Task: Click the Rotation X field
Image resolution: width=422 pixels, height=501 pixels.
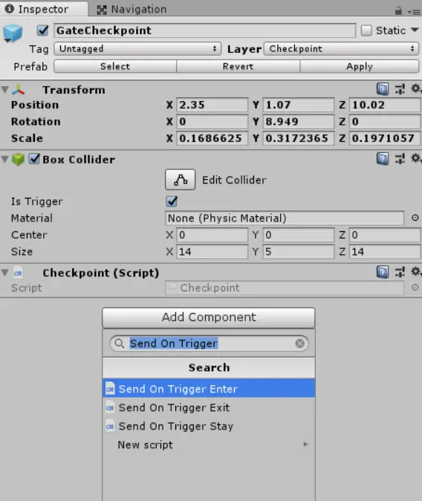Action: tap(212, 121)
